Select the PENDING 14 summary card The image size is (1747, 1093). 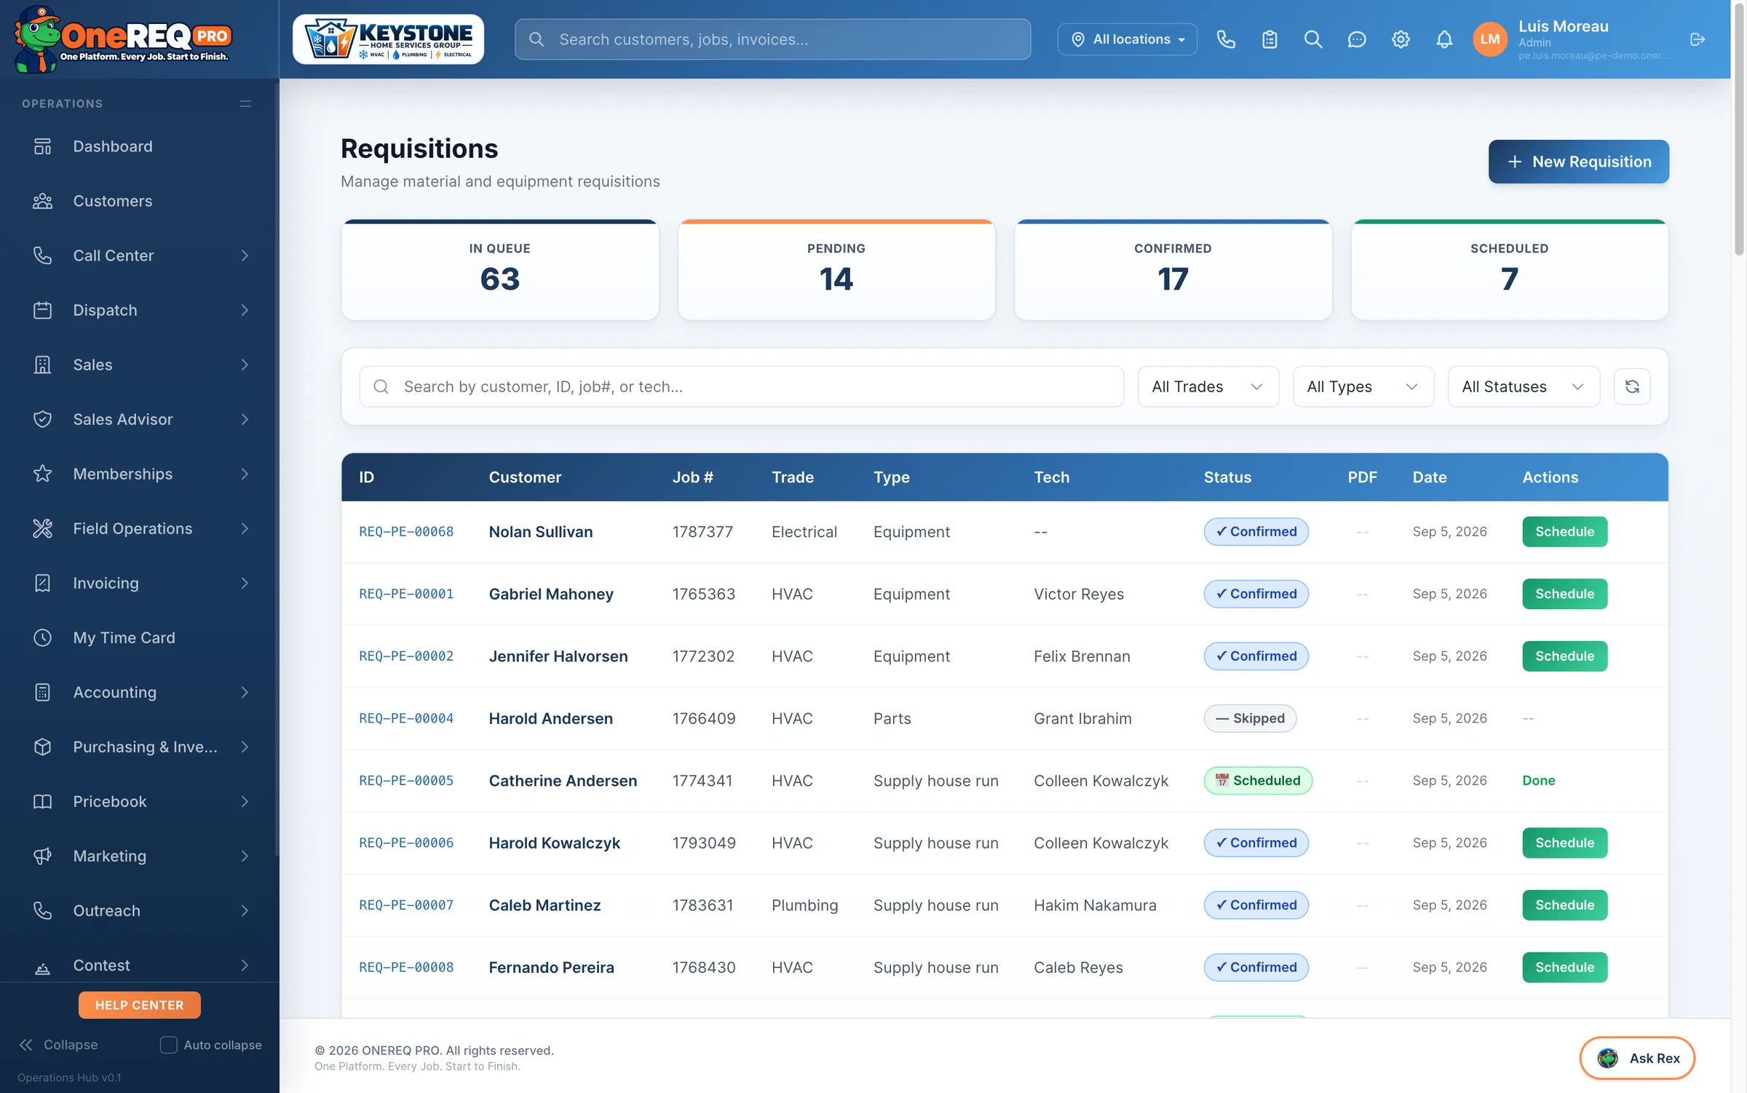[836, 270]
